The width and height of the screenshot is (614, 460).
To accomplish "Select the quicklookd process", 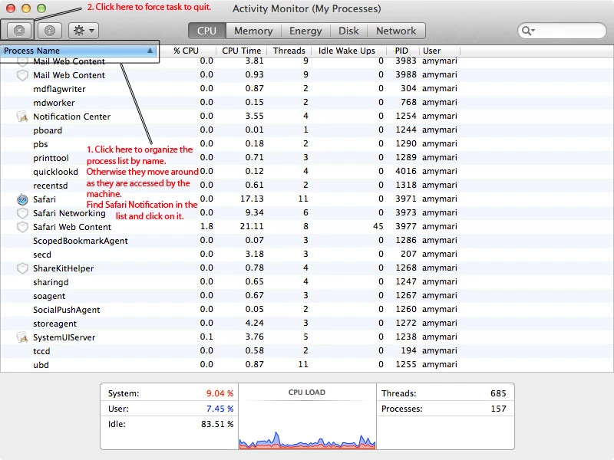I will (x=307, y=171).
